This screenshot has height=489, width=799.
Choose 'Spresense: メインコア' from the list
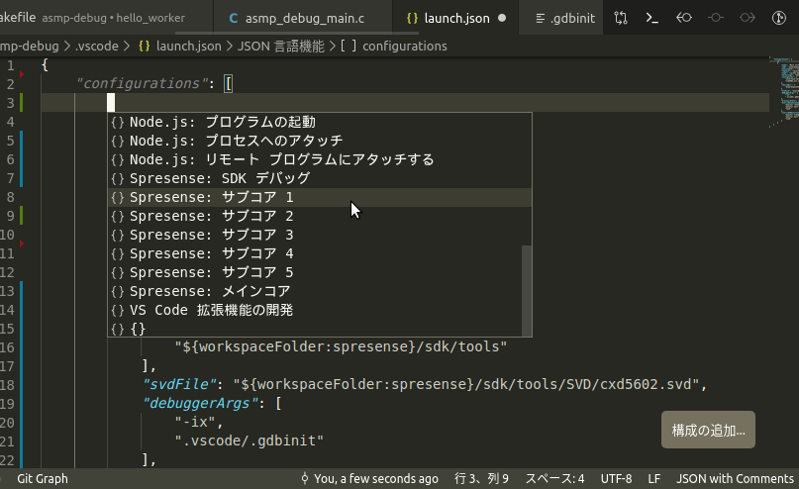coord(210,291)
